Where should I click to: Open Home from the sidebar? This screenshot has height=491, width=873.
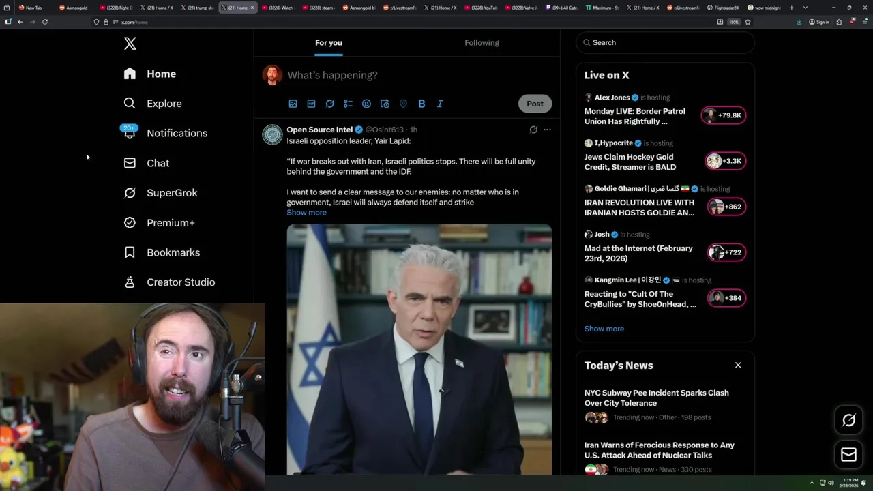coord(150,74)
